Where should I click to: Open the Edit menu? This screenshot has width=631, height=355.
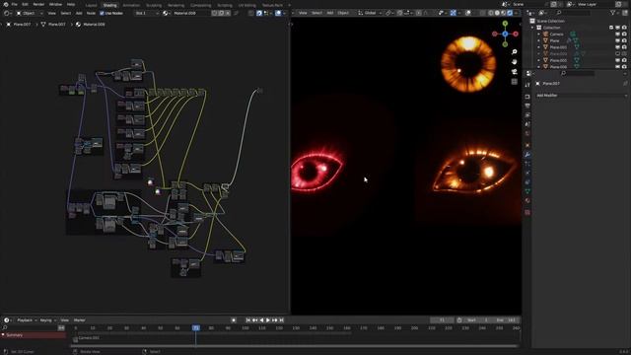(x=25, y=4)
